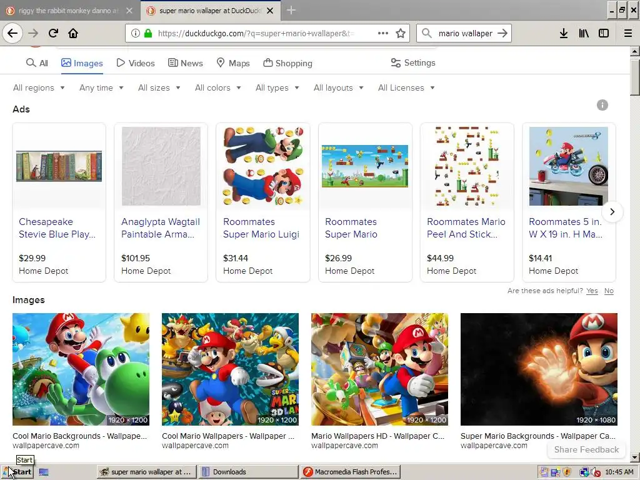Open the Settings dropdown

tap(413, 62)
